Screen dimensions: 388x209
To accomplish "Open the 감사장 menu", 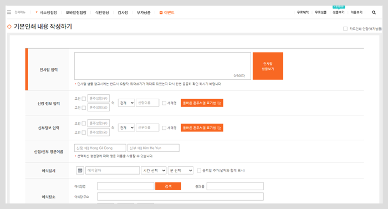I will pos(122,13).
